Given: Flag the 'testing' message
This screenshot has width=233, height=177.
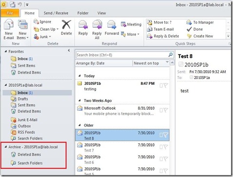Looking at the screenshot, I should tap(166, 85).
